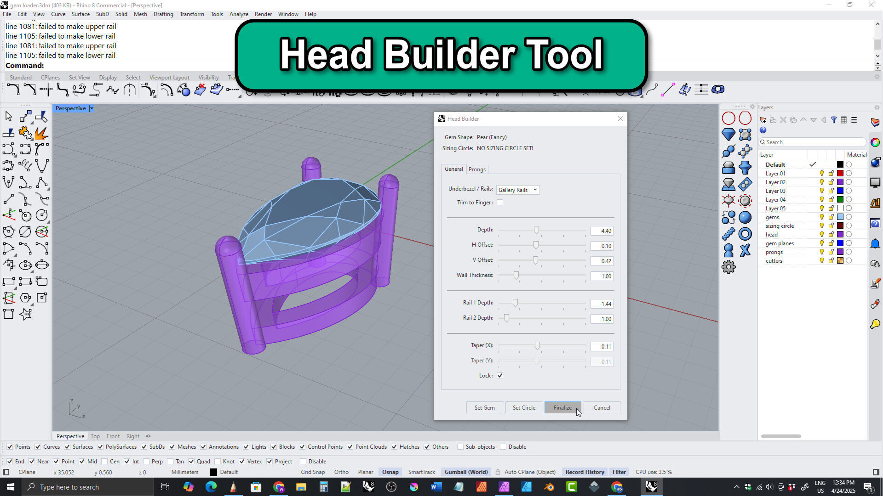This screenshot has width=883, height=496.
Task: Toggle Osnap in the status bar
Action: tap(390, 472)
